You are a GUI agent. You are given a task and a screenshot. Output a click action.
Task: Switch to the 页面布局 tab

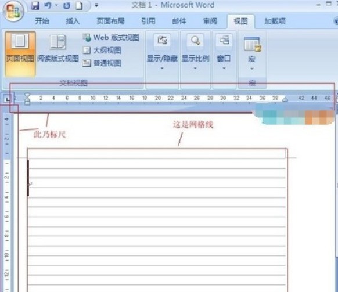[x=110, y=21]
